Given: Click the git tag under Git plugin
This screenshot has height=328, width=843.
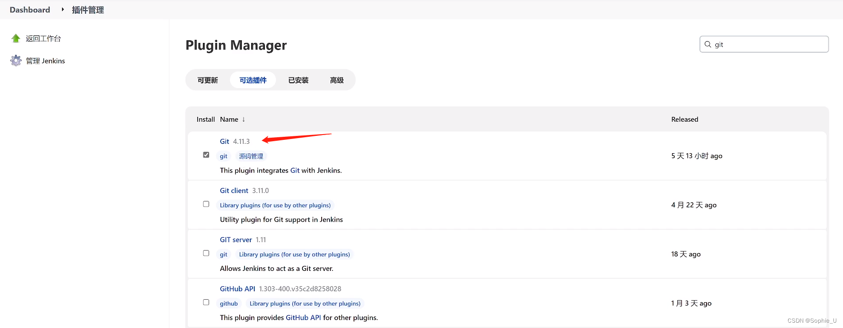Looking at the screenshot, I should click(x=224, y=156).
